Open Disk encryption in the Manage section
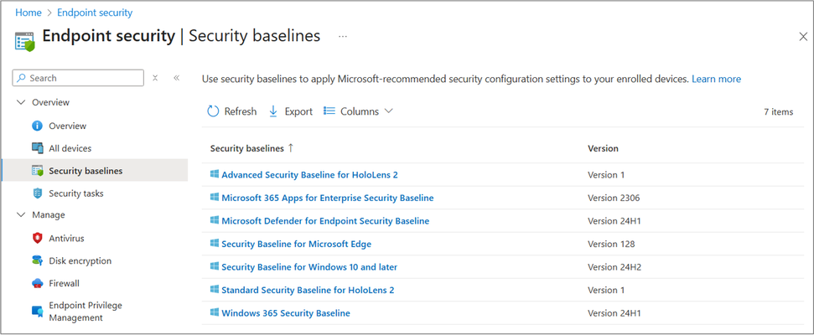This screenshot has width=814, height=335. pyautogui.click(x=80, y=260)
